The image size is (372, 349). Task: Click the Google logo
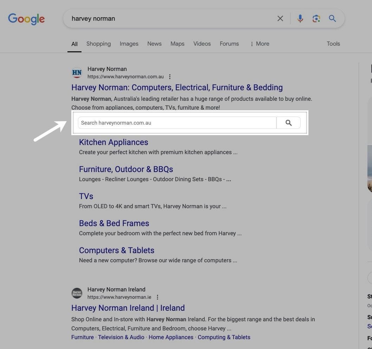coord(26,19)
